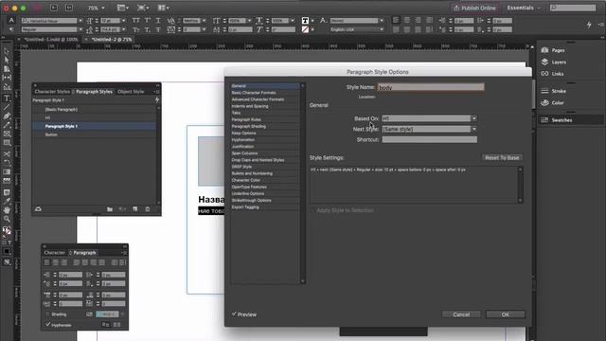Click the text fill color swatch in control bar
This screenshot has height=341, width=606.
(305, 21)
